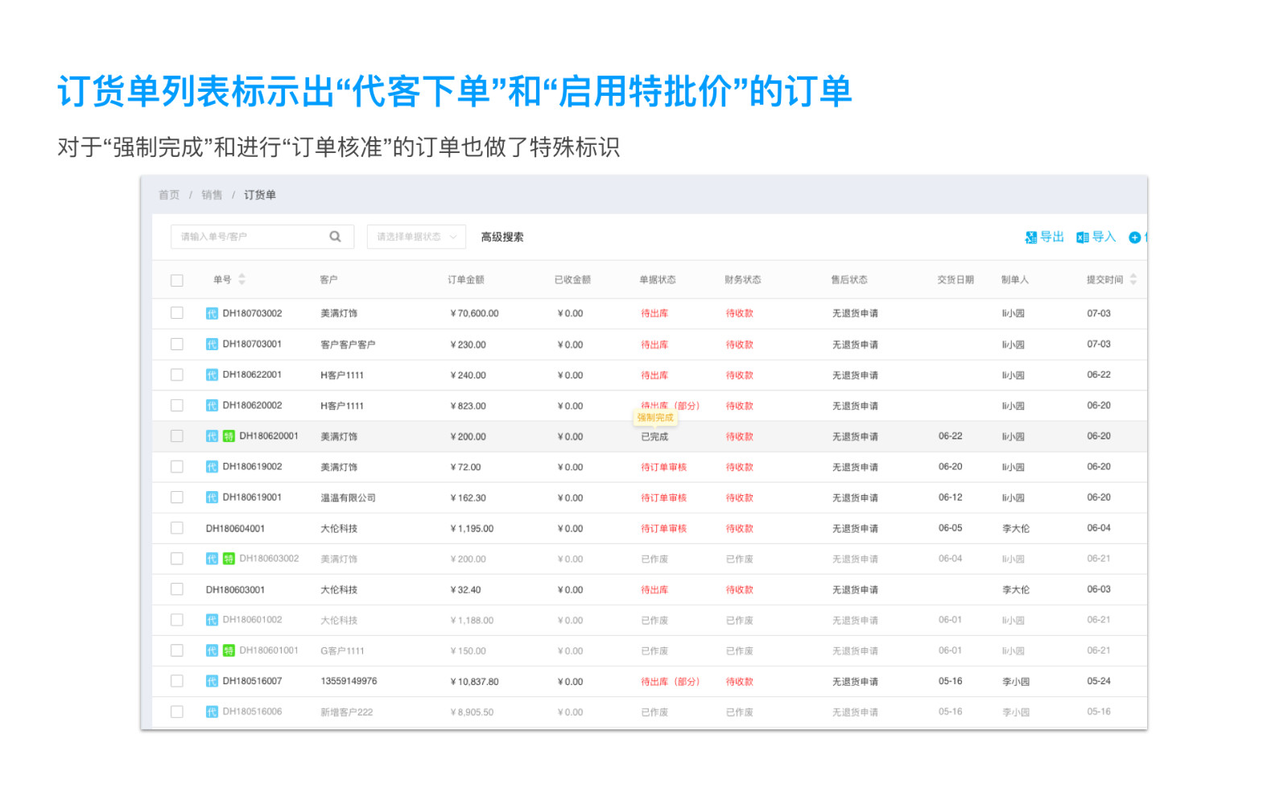This screenshot has height=805, width=1288.
Task: Sort by order number (单号) column arrows
Action: (242, 279)
